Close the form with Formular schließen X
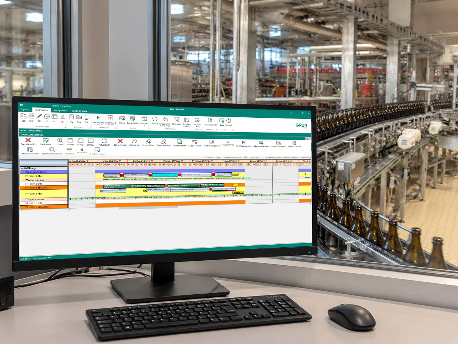Viewport: 458px width, 344px height. [28, 140]
